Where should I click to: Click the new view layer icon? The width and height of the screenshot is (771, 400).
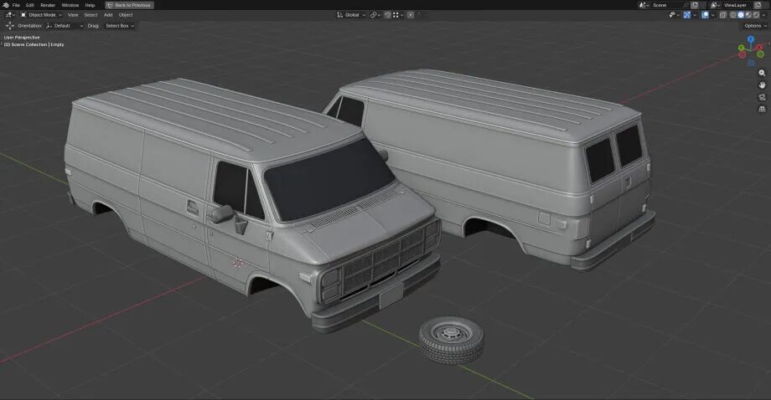pos(758,5)
